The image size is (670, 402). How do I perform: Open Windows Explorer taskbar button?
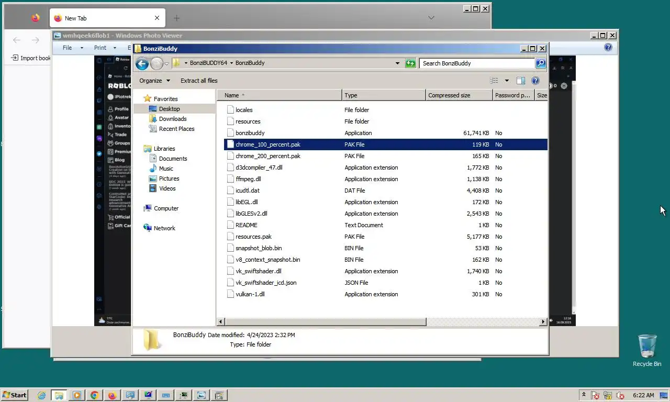(59, 395)
